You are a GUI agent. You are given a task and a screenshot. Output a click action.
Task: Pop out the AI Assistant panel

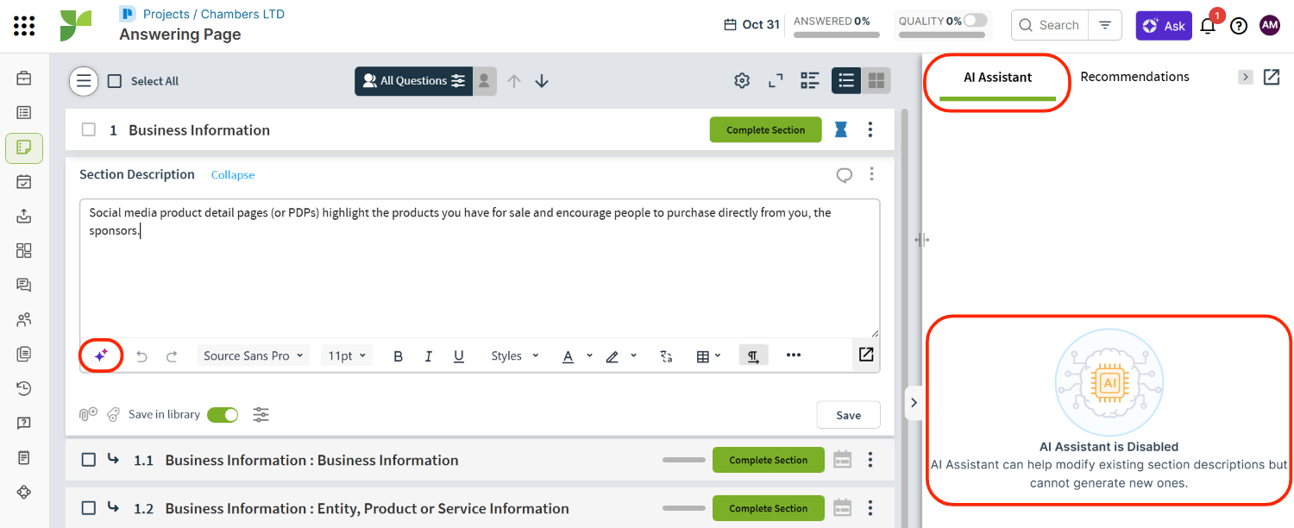1272,77
